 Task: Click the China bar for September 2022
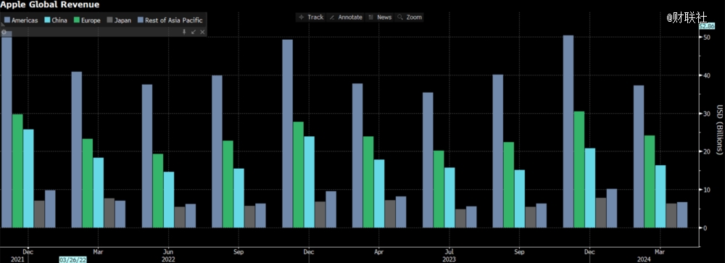[239, 198]
